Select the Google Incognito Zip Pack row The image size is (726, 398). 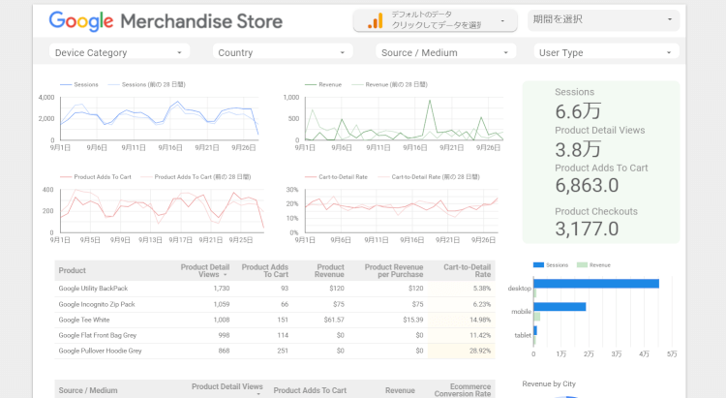[275, 304]
